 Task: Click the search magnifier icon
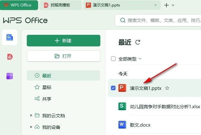[x=123, y=20]
